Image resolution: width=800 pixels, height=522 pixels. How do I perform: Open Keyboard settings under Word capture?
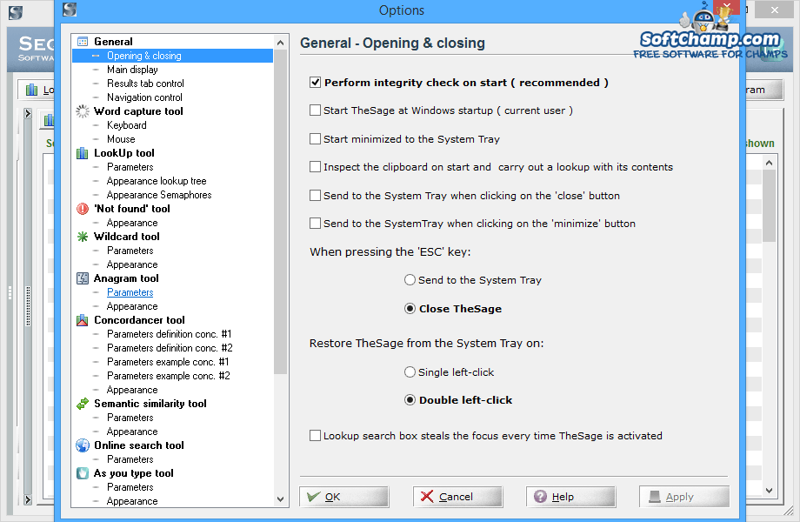[x=127, y=125]
